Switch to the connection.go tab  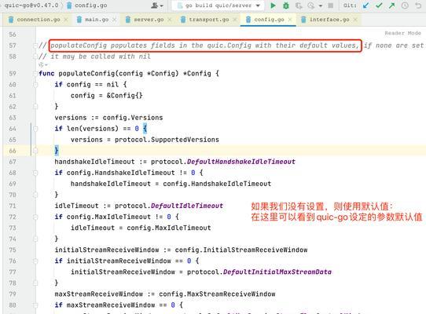[x=38, y=20]
